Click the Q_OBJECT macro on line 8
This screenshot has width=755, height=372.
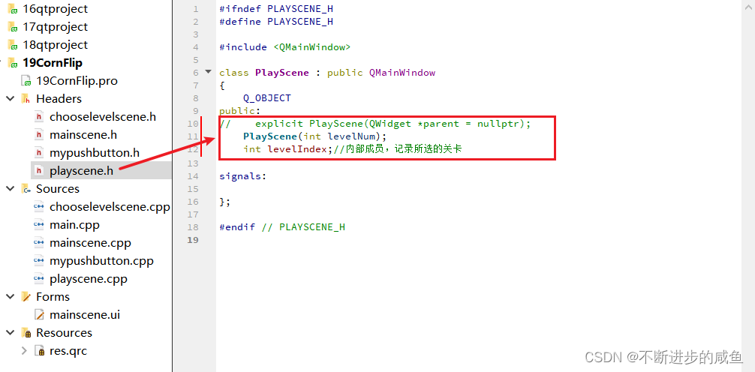tap(267, 98)
